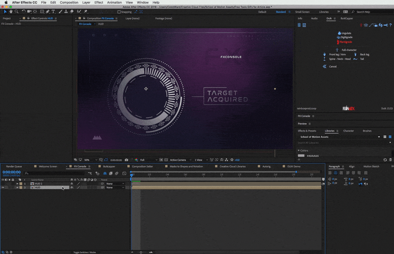Screen dimensions: 394x254
Task: Enable Frame Blending timeline switch
Action: [111, 174]
